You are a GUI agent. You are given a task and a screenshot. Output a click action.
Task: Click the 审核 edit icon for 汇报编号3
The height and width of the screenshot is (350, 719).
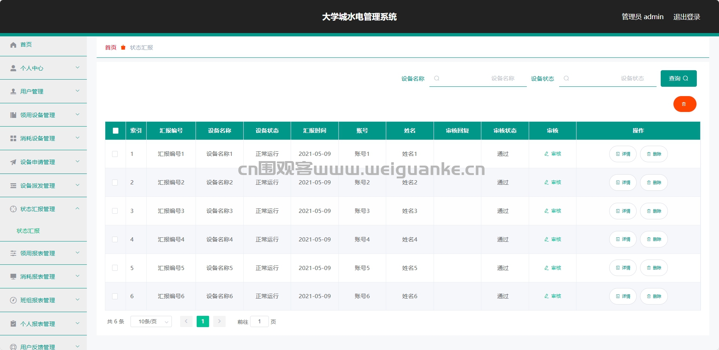tap(546, 211)
